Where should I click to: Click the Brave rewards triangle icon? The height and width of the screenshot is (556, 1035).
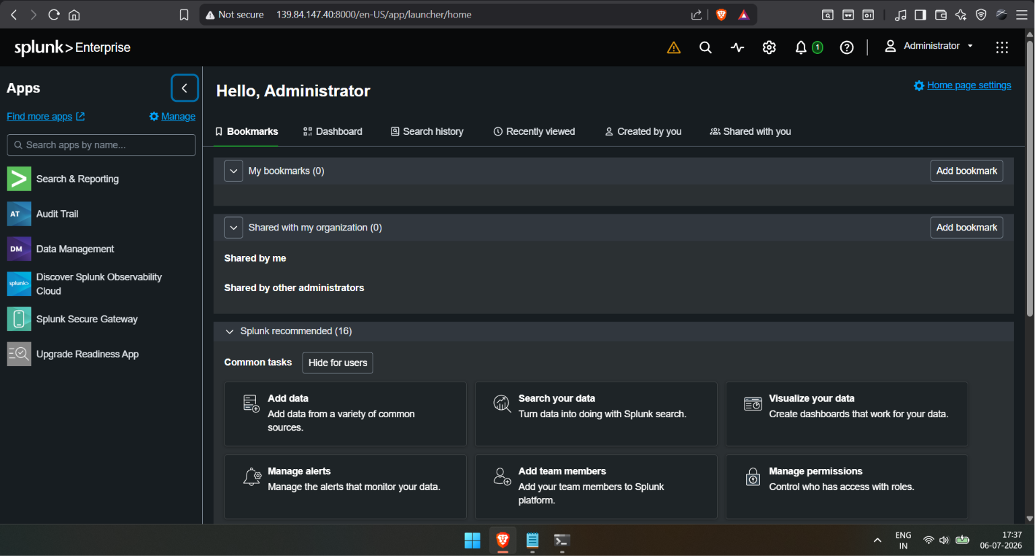tap(744, 15)
